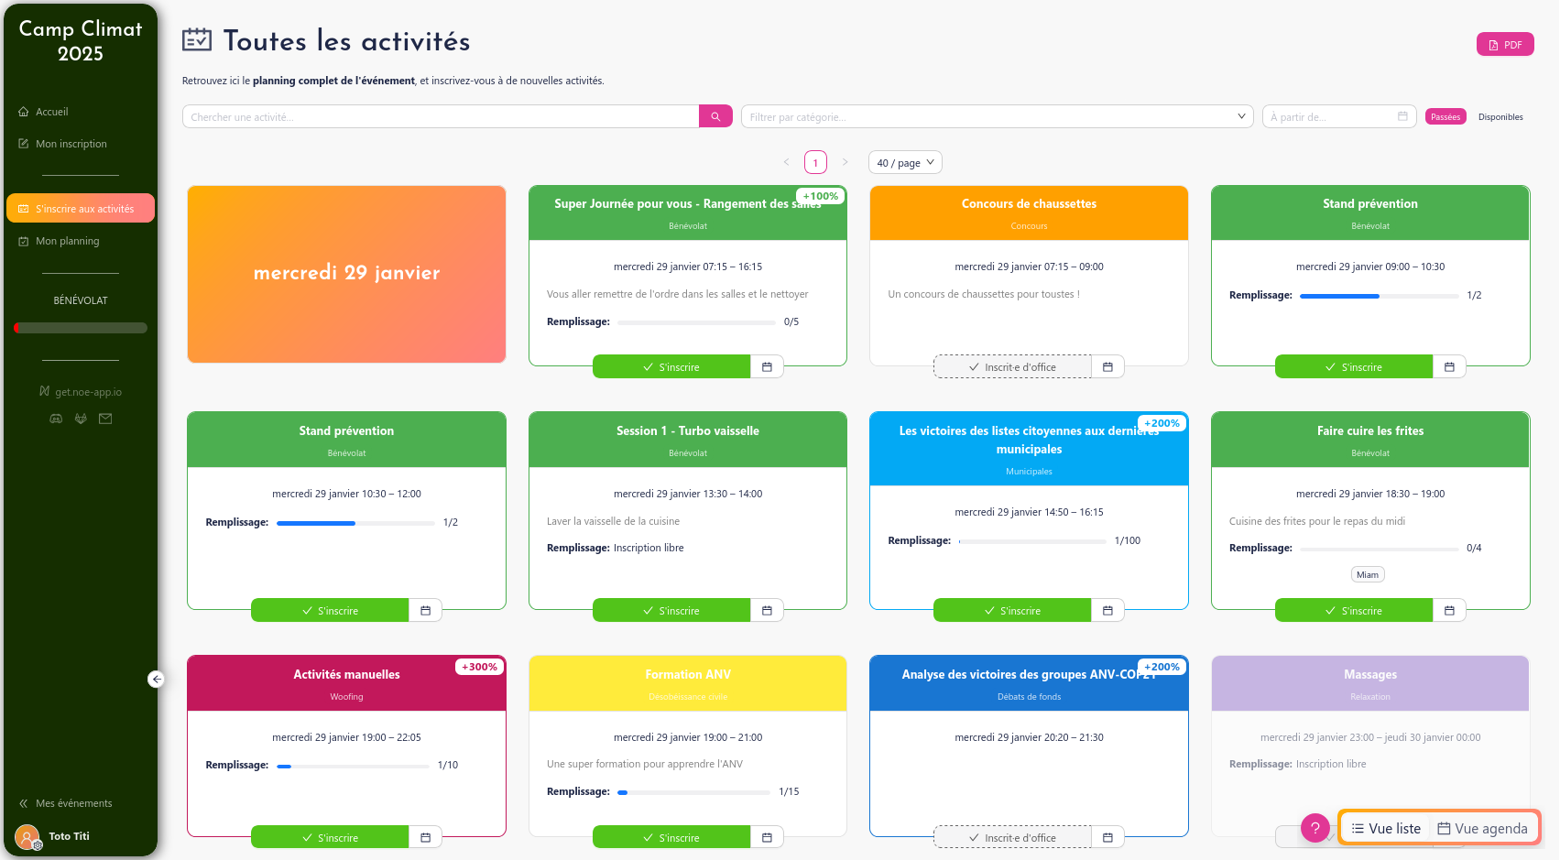Open Mon inscription in sidebar
This screenshot has width=1560, height=860.
71,144
